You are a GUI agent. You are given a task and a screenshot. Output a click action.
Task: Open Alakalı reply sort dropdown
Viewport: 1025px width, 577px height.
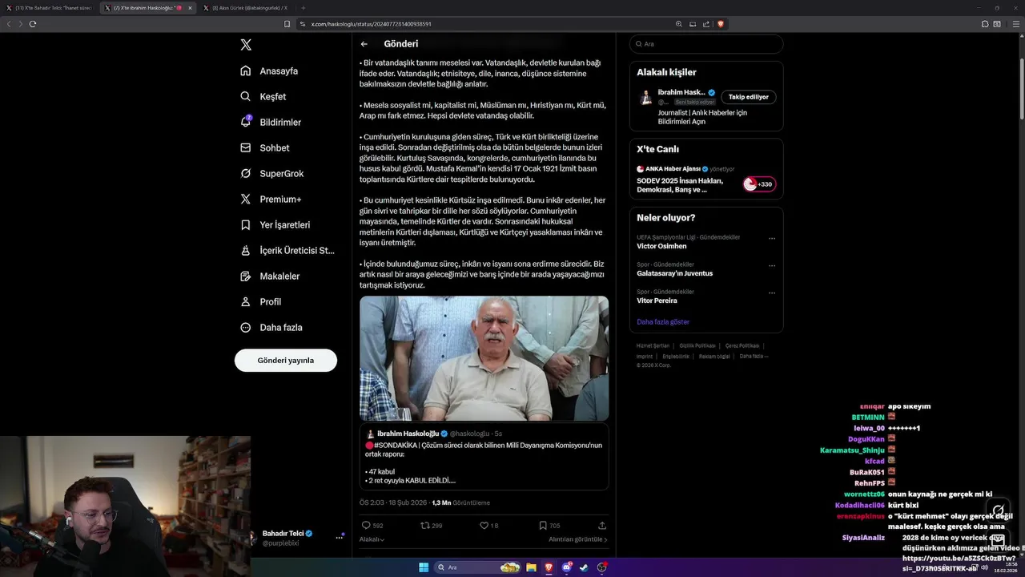[x=372, y=539]
